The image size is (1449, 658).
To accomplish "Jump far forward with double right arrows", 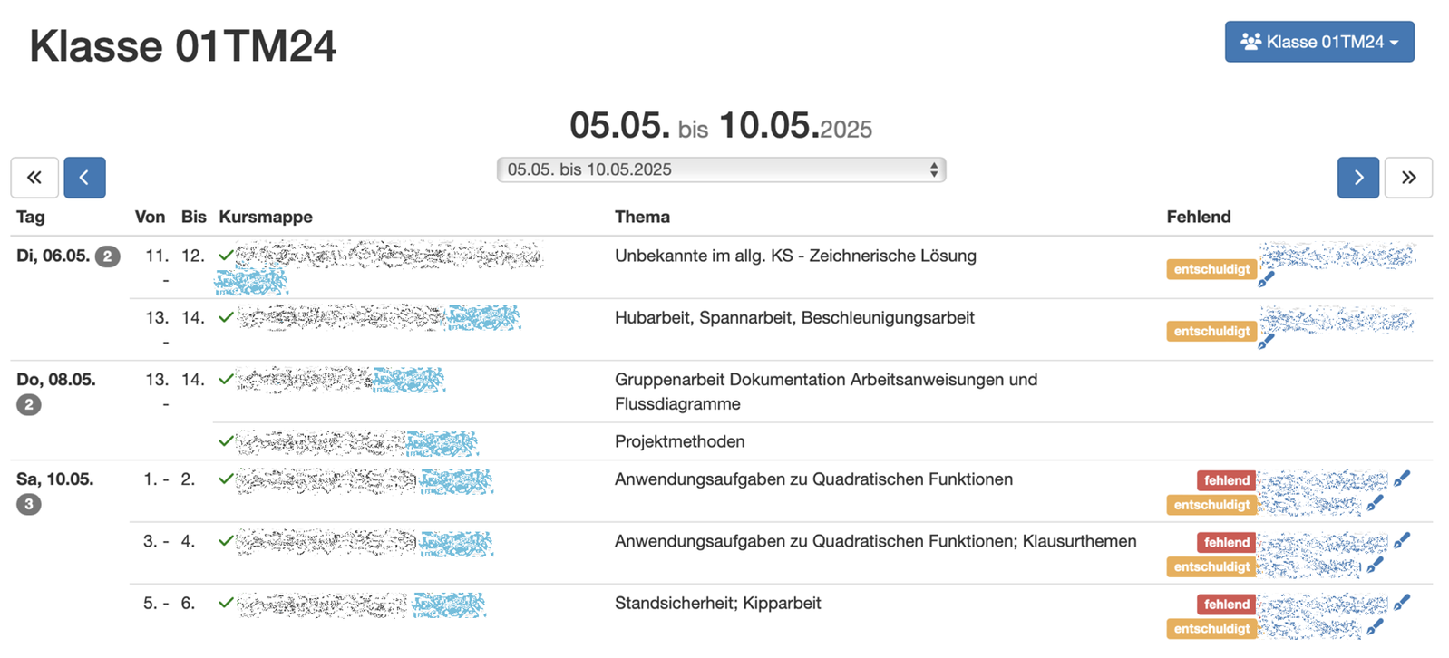I will coord(1408,178).
